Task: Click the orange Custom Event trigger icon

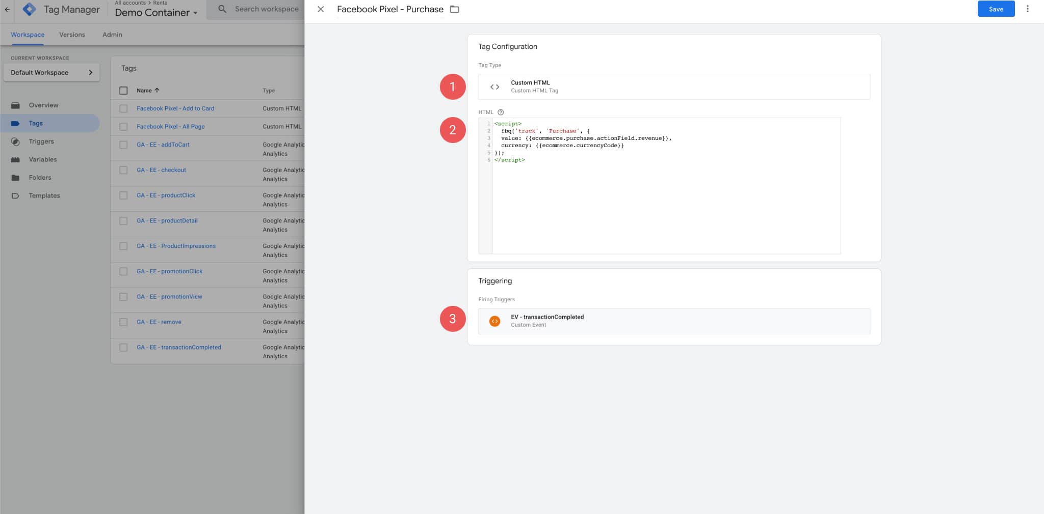Action: (494, 321)
